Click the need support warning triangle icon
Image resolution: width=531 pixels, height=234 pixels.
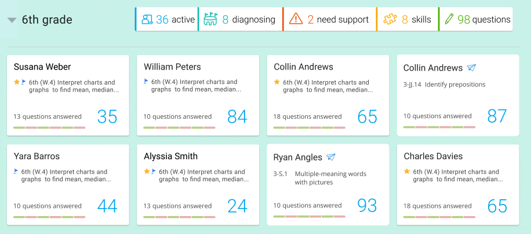296,19
